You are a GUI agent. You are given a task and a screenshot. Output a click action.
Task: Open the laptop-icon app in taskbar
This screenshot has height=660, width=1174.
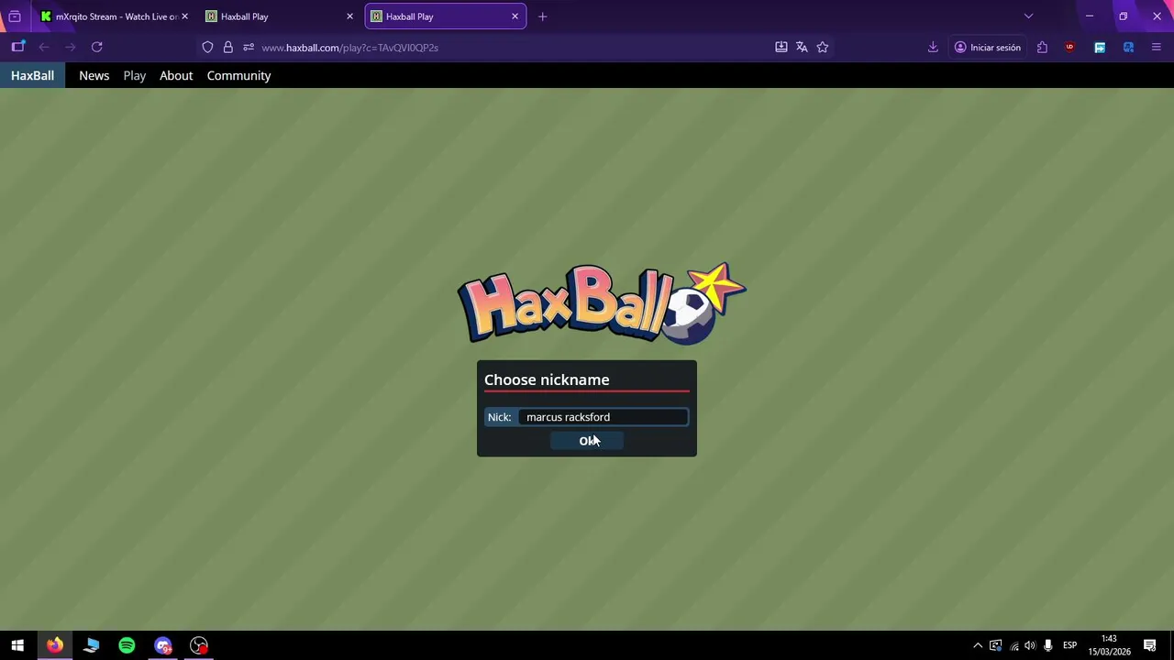coord(91,645)
